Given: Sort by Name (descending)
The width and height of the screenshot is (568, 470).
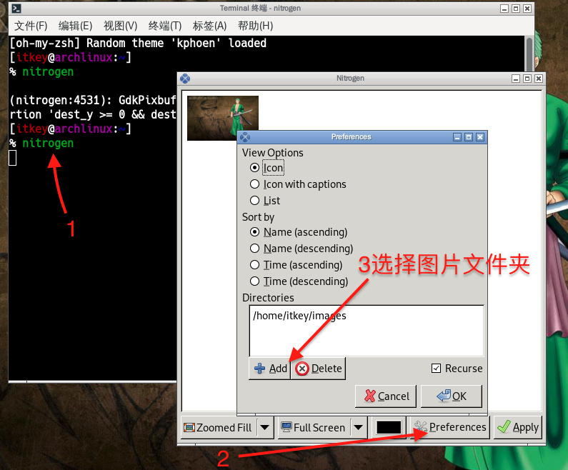Looking at the screenshot, I should point(302,249).
